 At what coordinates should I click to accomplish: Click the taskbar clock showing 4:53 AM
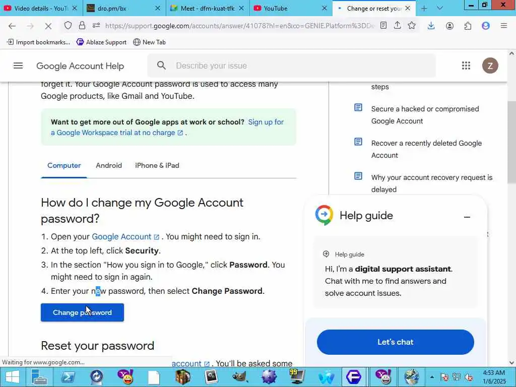pos(494,377)
